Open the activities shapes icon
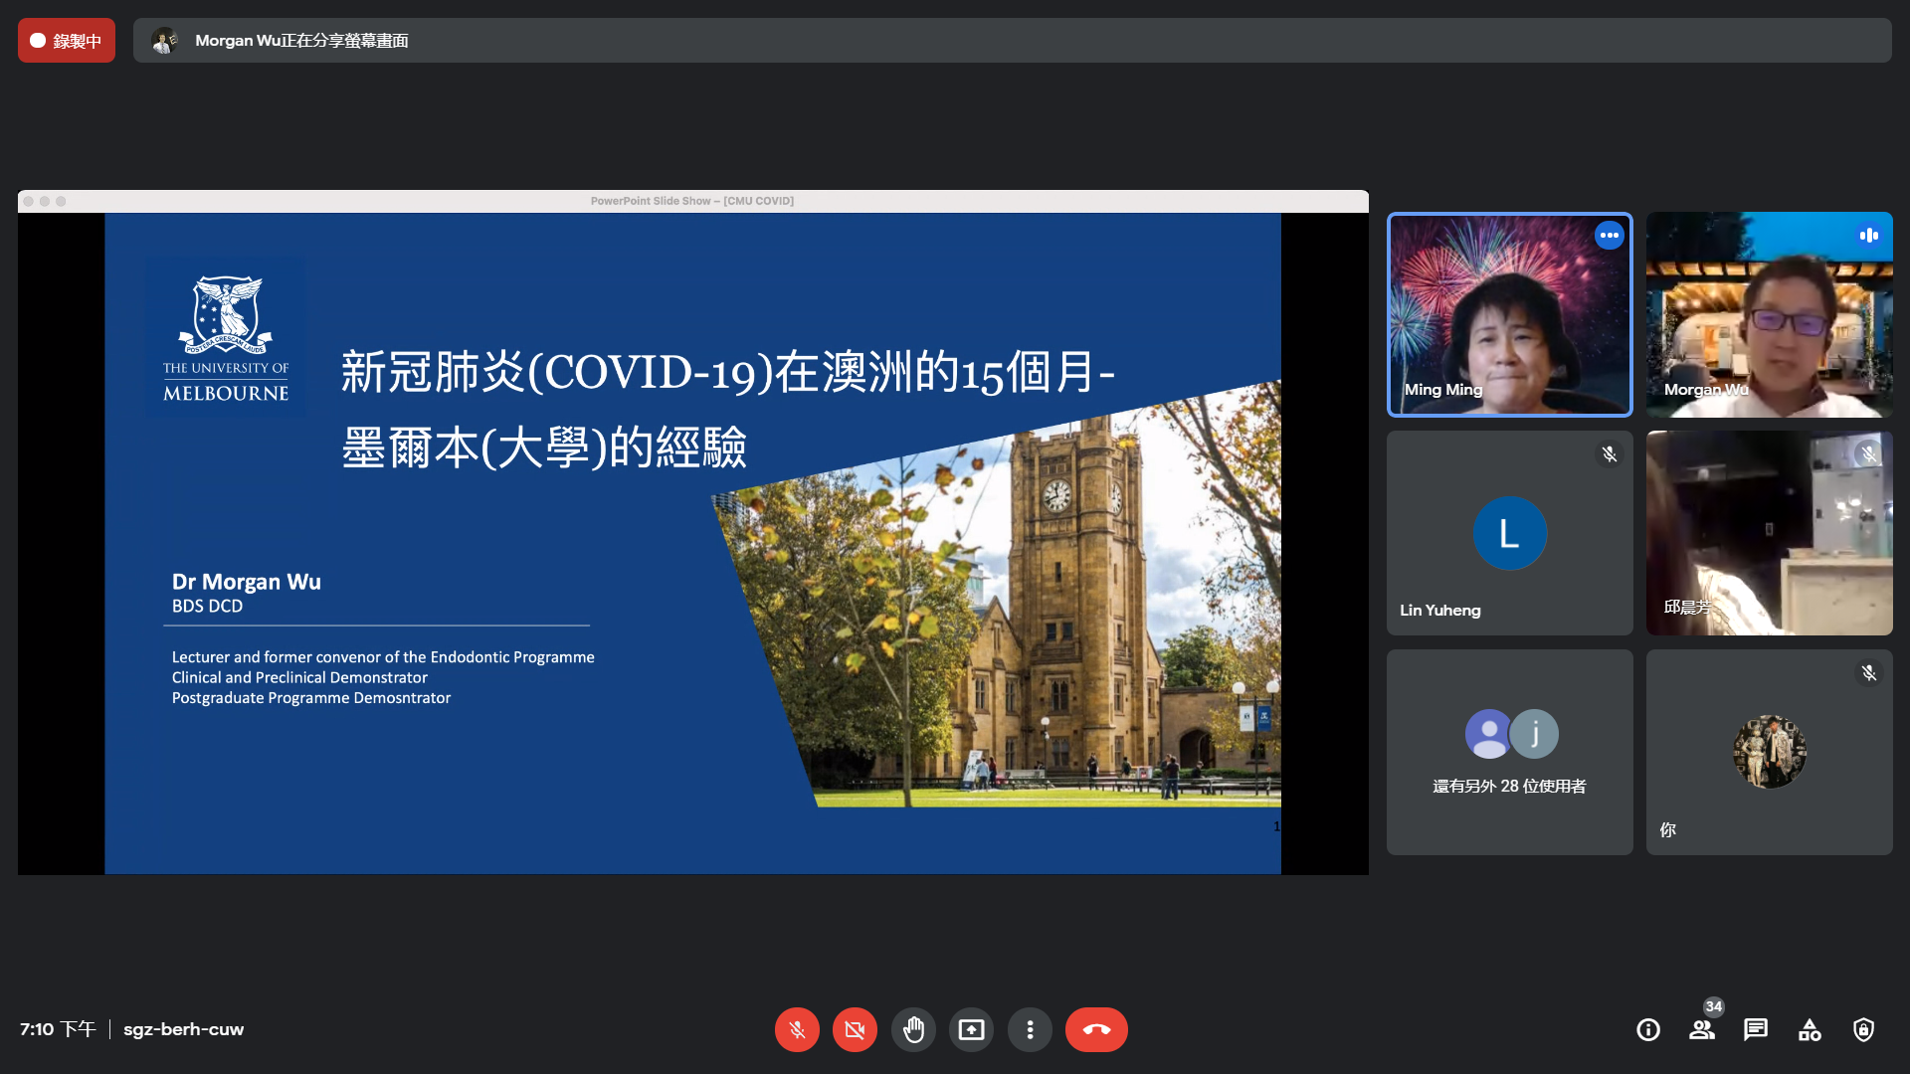 (x=1810, y=1029)
